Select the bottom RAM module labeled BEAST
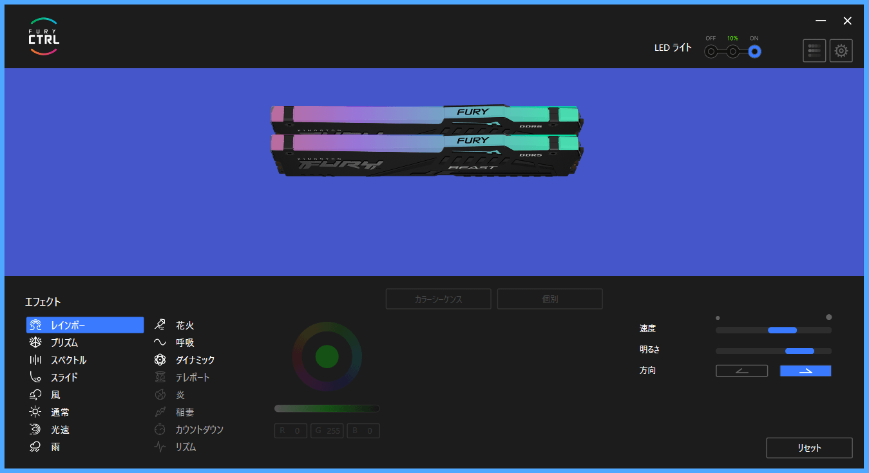869x473 pixels. pyautogui.click(x=426, y=156)
